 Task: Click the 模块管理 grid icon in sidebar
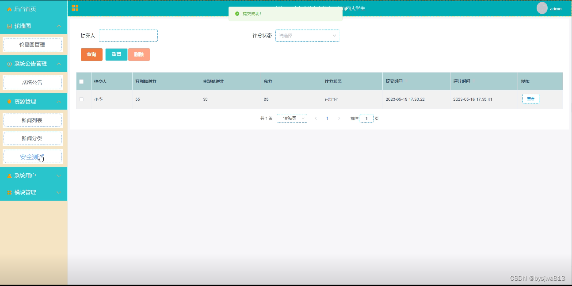pos(10,192)
